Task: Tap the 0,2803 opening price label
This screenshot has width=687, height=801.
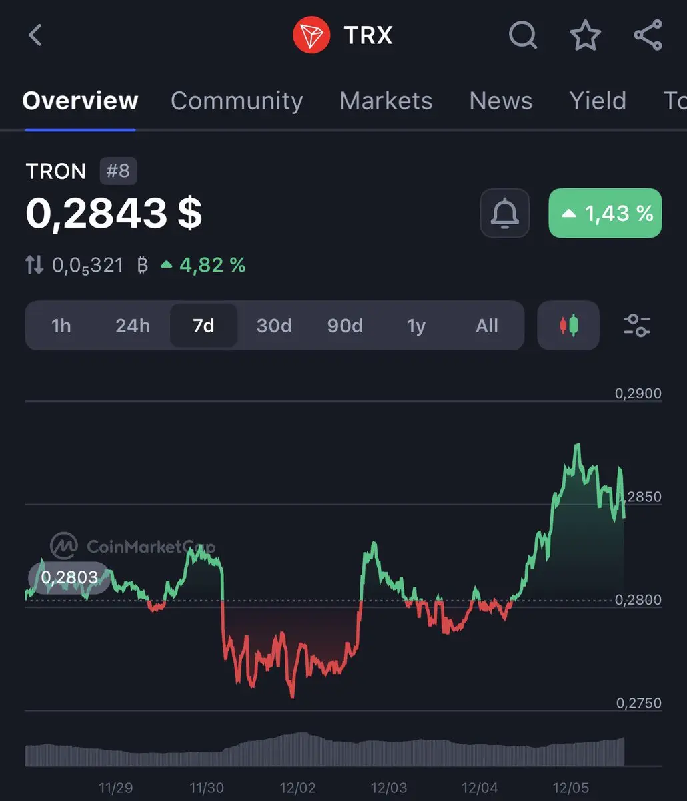Action: coord(69,578)
